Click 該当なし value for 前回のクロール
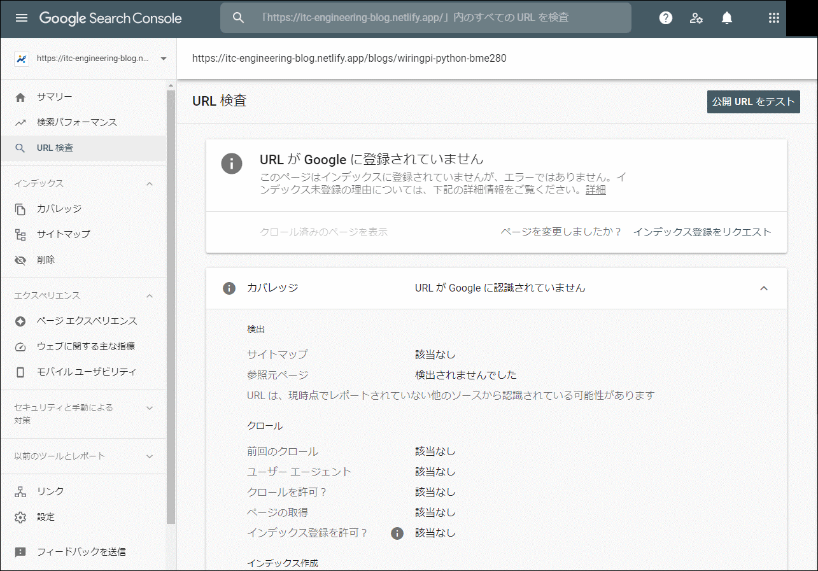818x571 pixels. click(x=435, y=451)
